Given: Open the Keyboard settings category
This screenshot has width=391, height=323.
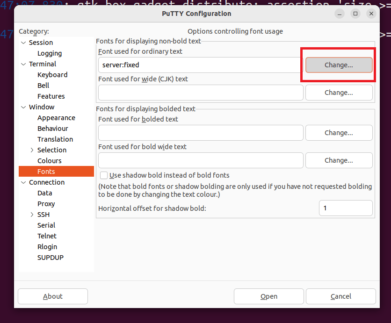Looking at the screenshot, I should click(x=52, y=75).
